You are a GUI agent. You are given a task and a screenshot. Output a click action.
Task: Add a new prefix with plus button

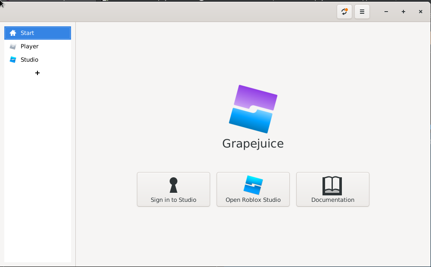(x=37, y=73)
